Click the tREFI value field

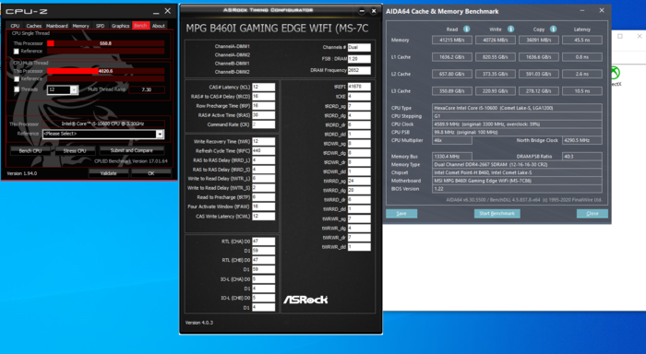(x=359, y=87)
